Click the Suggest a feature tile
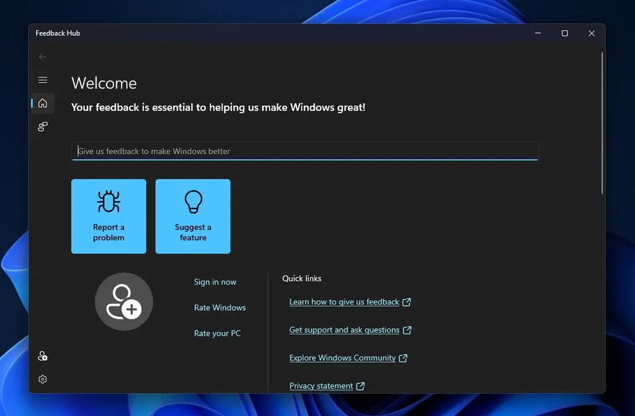 pyautogui.click(x=193, y=217)
